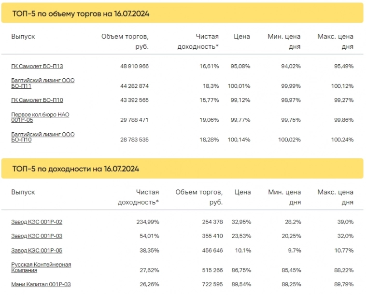Open Завод КЭС 001Р-05 bond page
This screenshot has height=295, width=366.
(x=37, y=251)
